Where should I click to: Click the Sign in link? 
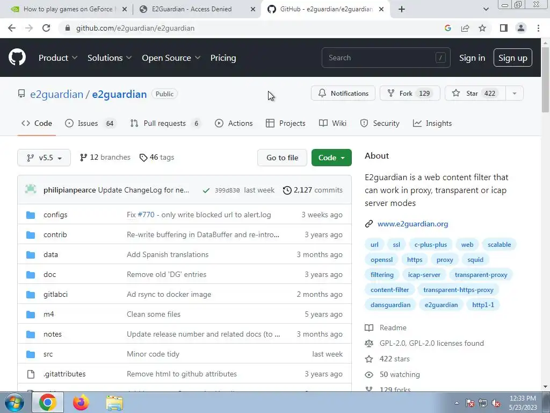point(472,58)
